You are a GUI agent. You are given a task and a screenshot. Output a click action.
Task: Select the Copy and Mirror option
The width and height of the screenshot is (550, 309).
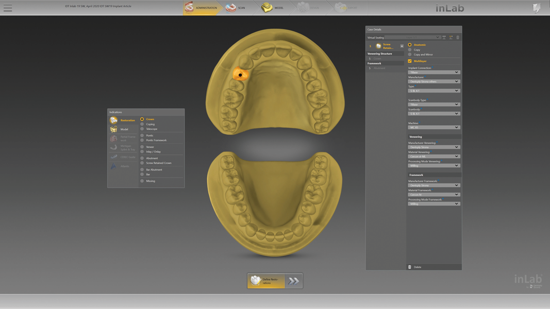point(417,54)
